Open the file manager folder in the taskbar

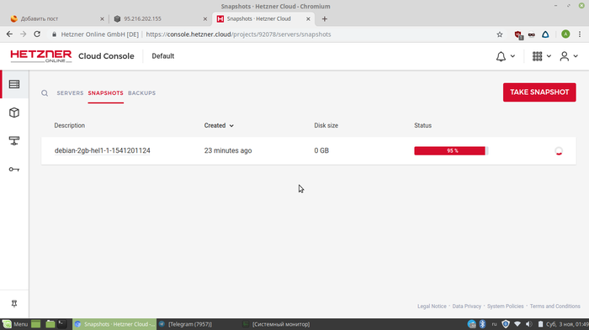point(50,324)
